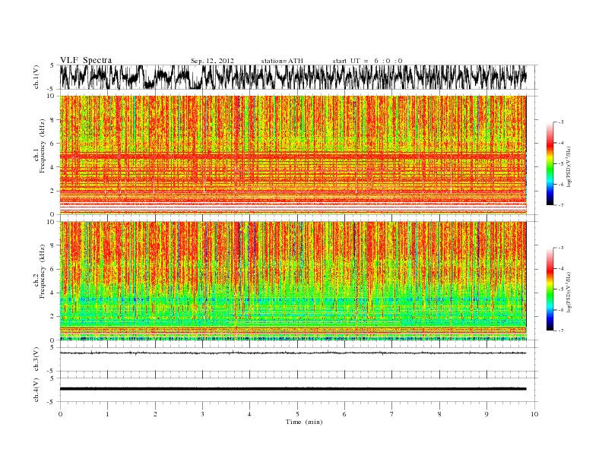Click time-axis tick label '1'
This screenshot has width=602, height=465.
pos(107,414)
